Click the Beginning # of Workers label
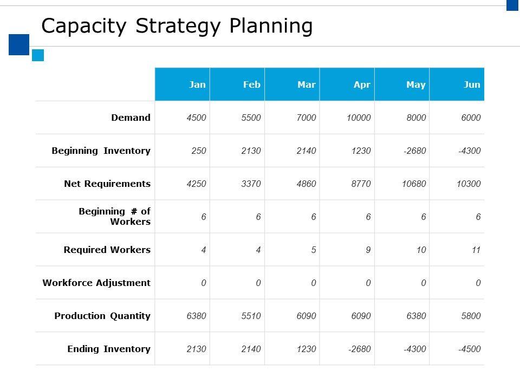This screenshot has height=390, width=520. coord(115,217)
